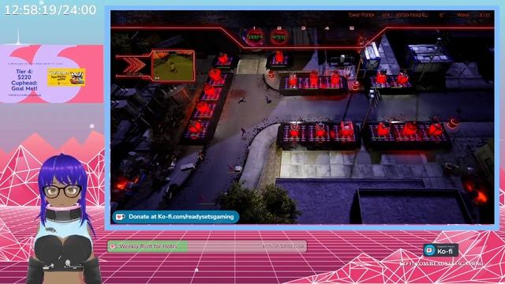Click the Ko-fi cup icon in donate banner
Image resolution: width=505 pixels, height=284 pixels.
point(120,217)
